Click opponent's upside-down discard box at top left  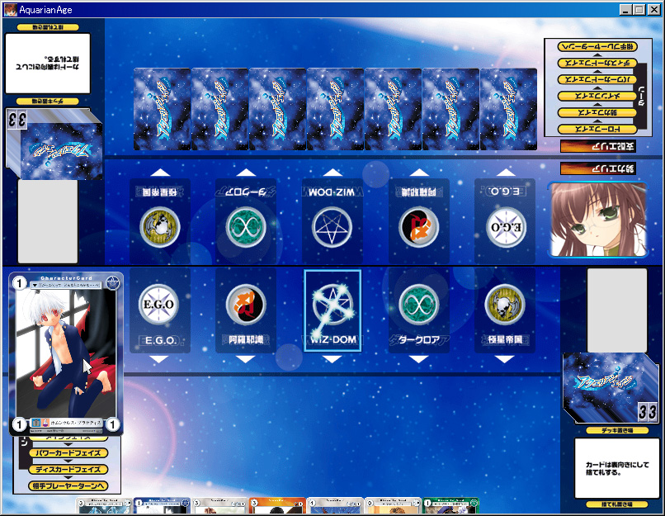click(x=48, y=64)
